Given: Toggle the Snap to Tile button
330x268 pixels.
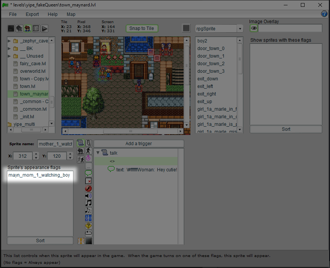Looking at the screenshot, I should [141, 28].
